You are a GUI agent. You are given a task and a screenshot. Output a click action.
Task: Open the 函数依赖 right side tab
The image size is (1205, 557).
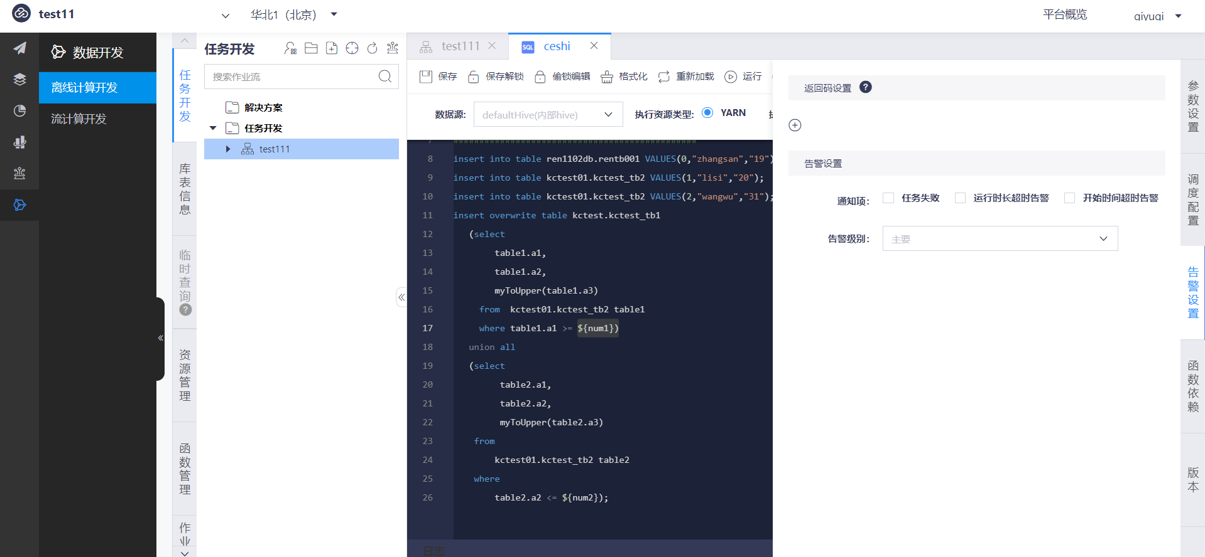[x=1192, y=386]
